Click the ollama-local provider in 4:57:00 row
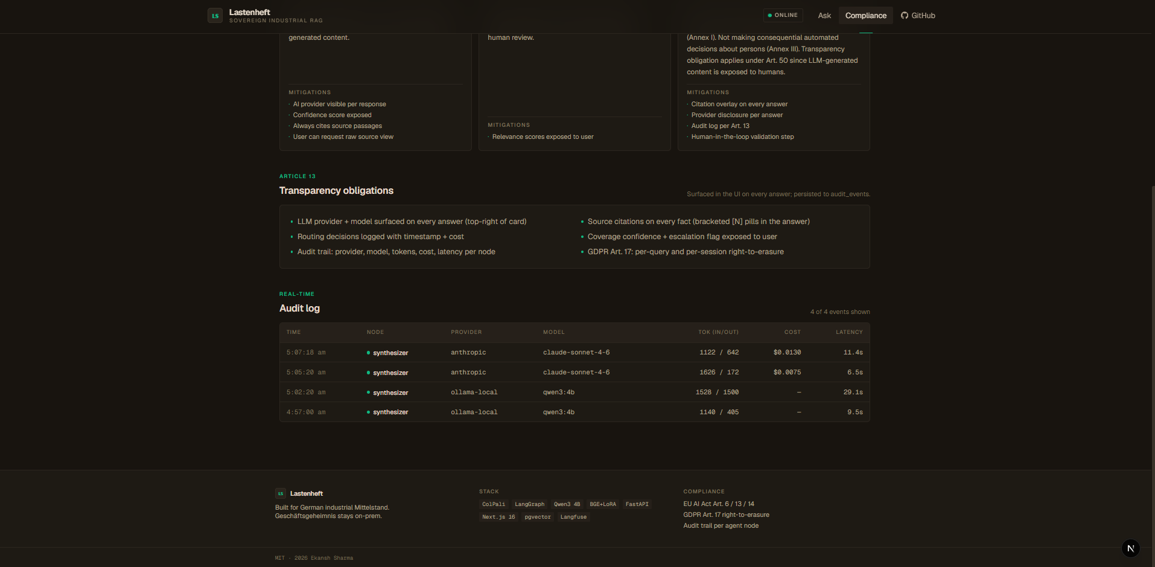The height and width of the screenshot is (567, 1155). (x=474, y=412)
